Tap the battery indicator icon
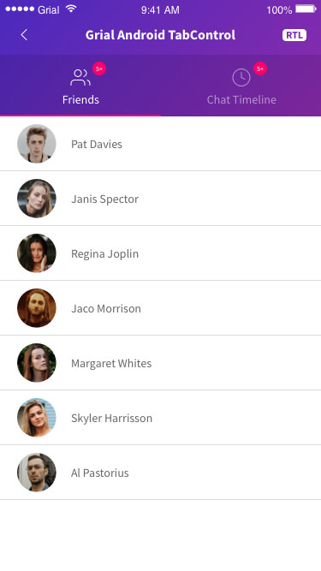Viewport: 321px width, 571px height. [306, 9]
